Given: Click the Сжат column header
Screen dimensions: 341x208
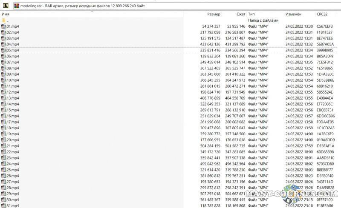Looking at the screenshot, I should 241,14.
